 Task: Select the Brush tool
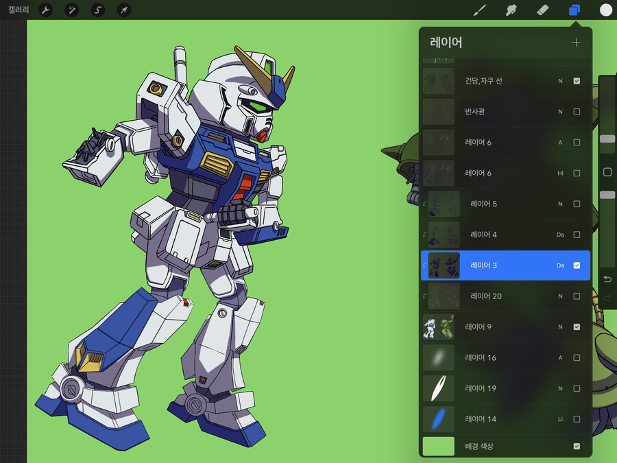click(x=479, y=10)
